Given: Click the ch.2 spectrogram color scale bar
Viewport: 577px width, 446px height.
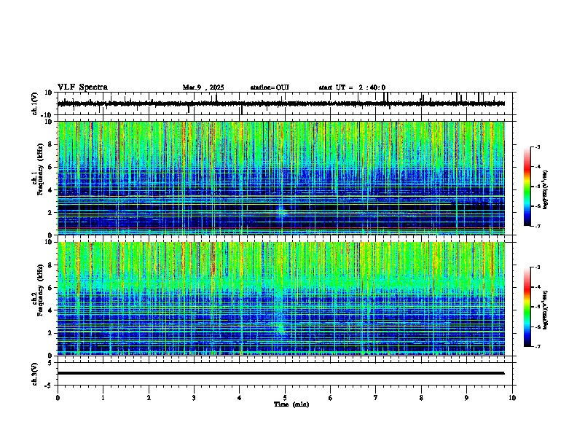Looking at the screenshot, I should coord(527,307).
